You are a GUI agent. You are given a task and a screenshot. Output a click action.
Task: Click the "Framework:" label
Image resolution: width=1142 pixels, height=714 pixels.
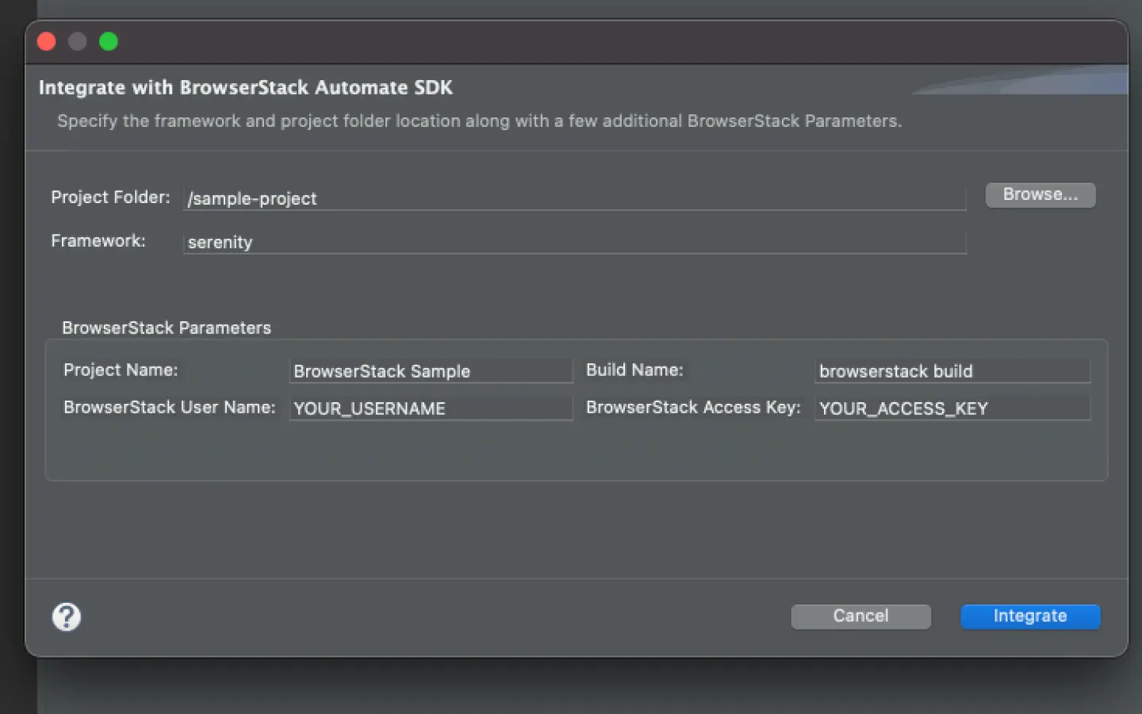tap(98, 241)
